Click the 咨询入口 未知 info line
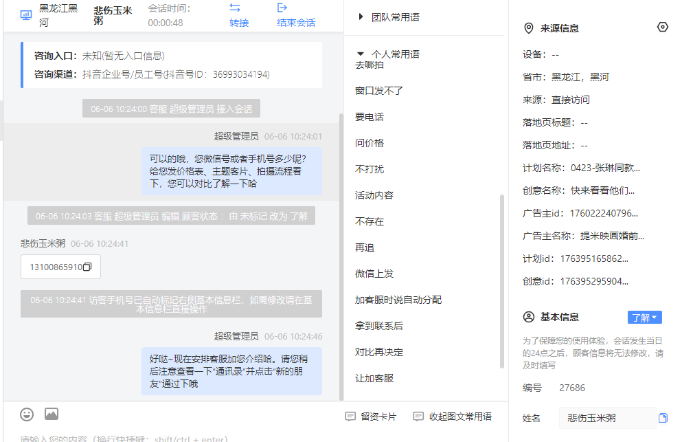 pos(100,56)
